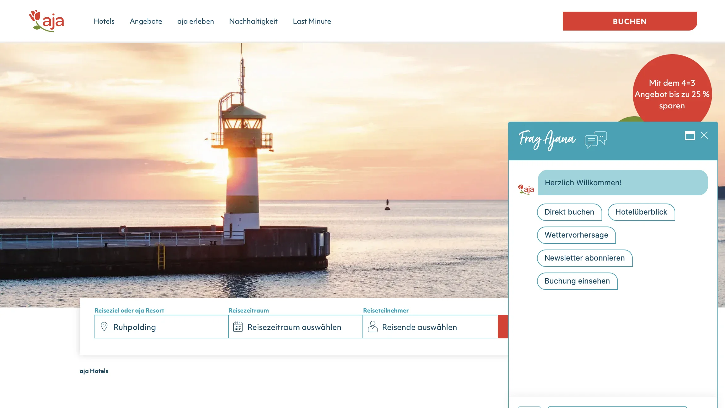This screenshot has height=408, width=725.
Task: Open the Angebote menu
Action: pos(146,21)
